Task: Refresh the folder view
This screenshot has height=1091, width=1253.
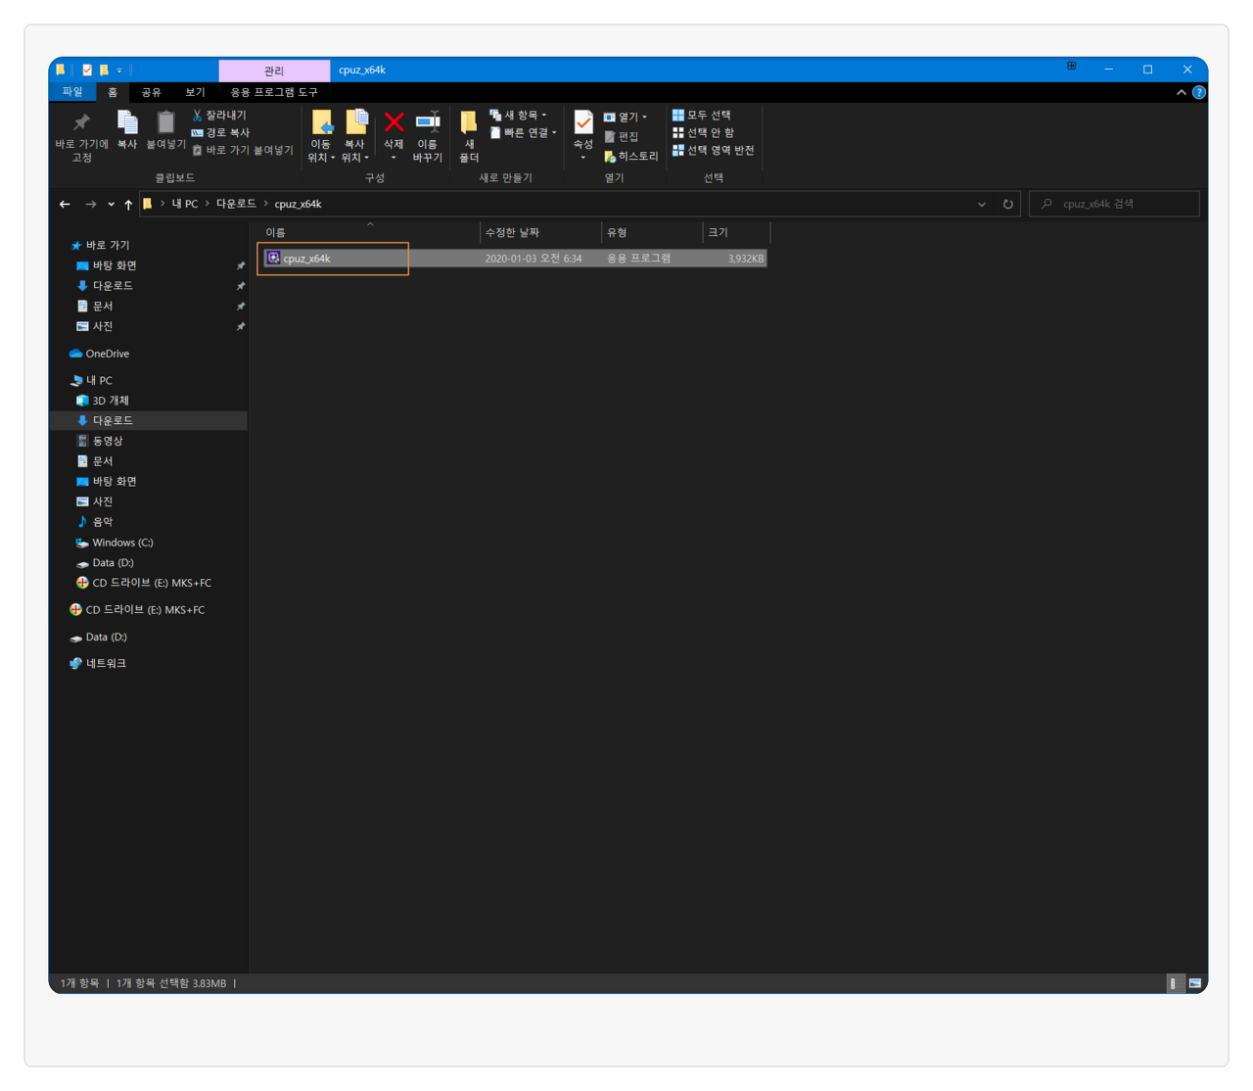Action: point(1008,205)
